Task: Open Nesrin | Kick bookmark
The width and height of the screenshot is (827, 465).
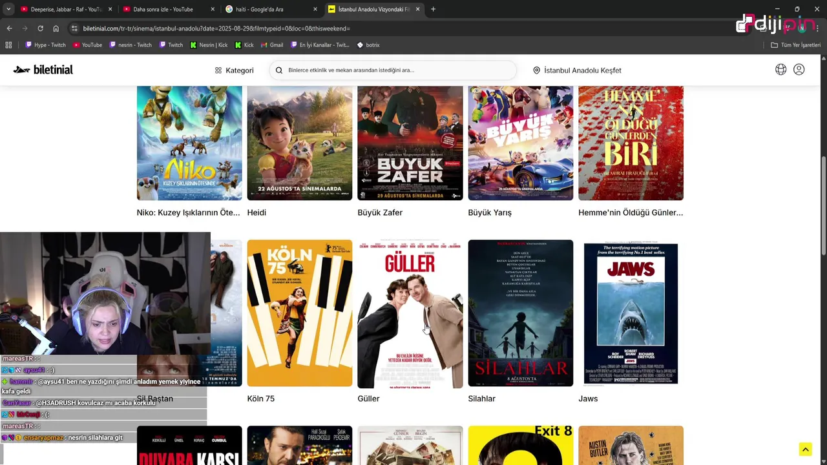Action: (209, 45)
